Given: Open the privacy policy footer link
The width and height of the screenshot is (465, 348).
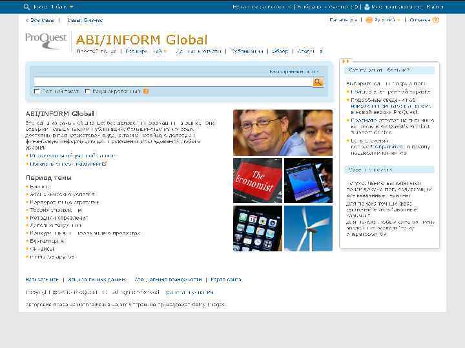Looking at the screenshot, I should pos(97,279).
